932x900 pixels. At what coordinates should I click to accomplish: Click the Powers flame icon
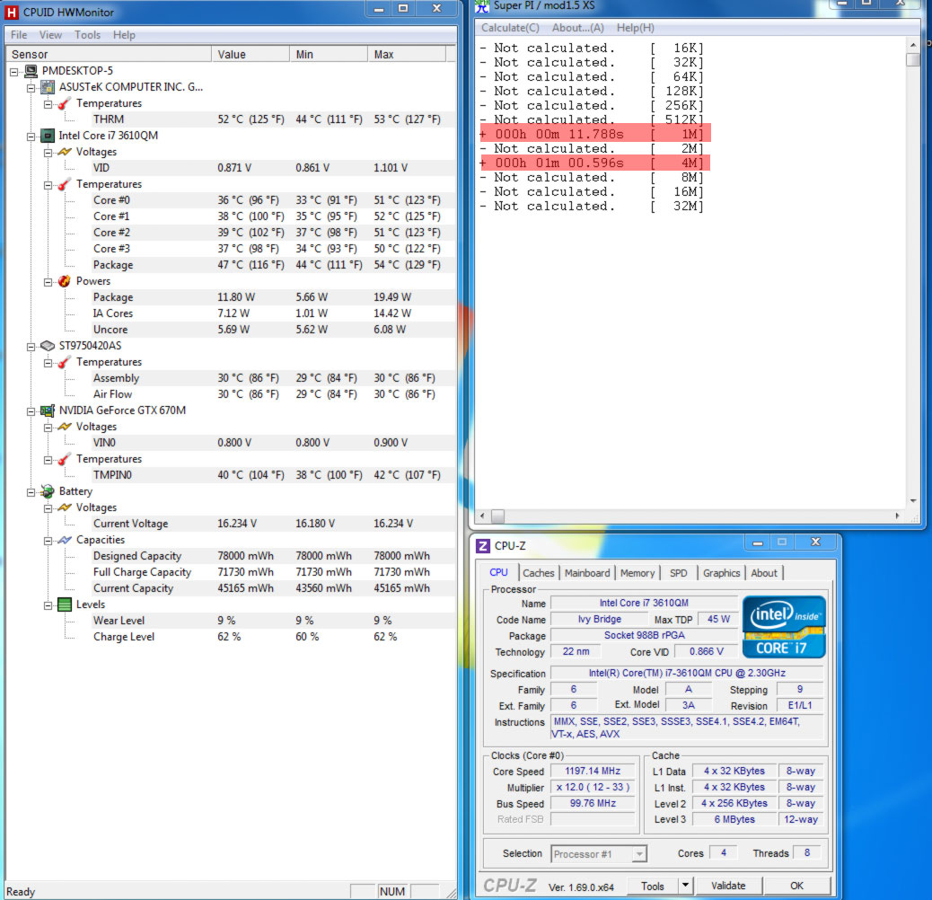65,281
